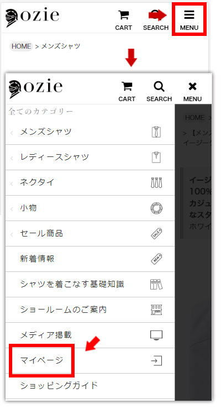Open the hamburger MENU icon at top
The height and width of the screenshot is (409, 221).
pyautogui.click(x=189, y=19)
